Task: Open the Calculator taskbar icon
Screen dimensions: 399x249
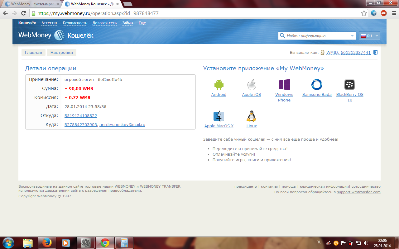Action: click(124, 243)
